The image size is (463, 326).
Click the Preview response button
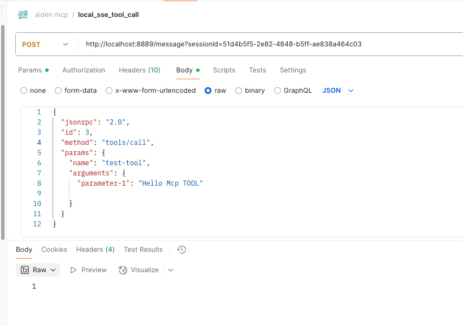(88, 270)
